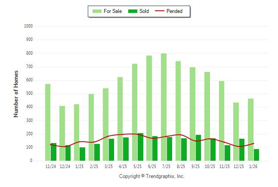Select the Sold bar for 1/26
Image resolution: width=278 pixels, height=187 pixels.
click(256, 155)
